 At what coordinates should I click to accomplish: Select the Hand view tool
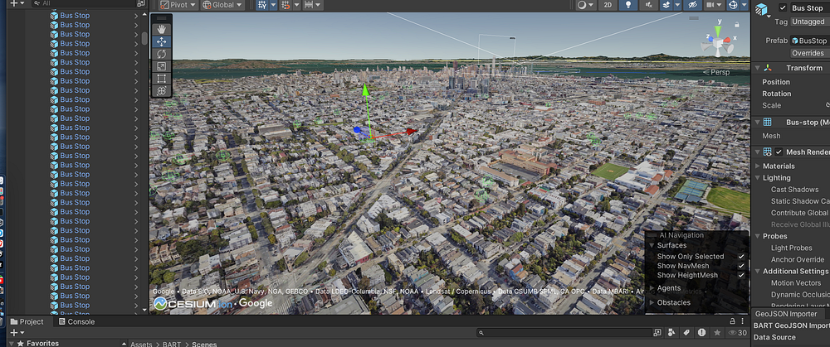pos(161,30)
